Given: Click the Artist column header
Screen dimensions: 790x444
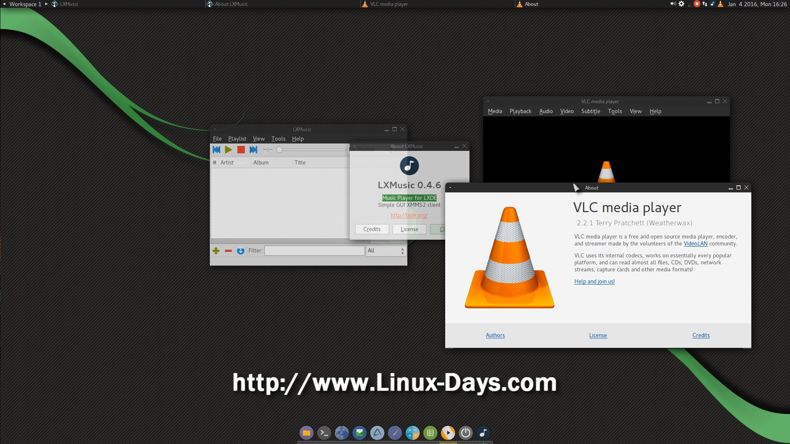Looking at the screenshot, I should click(x=235, y=162).
